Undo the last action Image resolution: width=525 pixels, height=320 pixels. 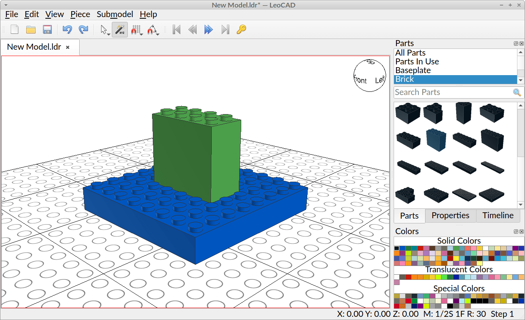pos(67,29)
